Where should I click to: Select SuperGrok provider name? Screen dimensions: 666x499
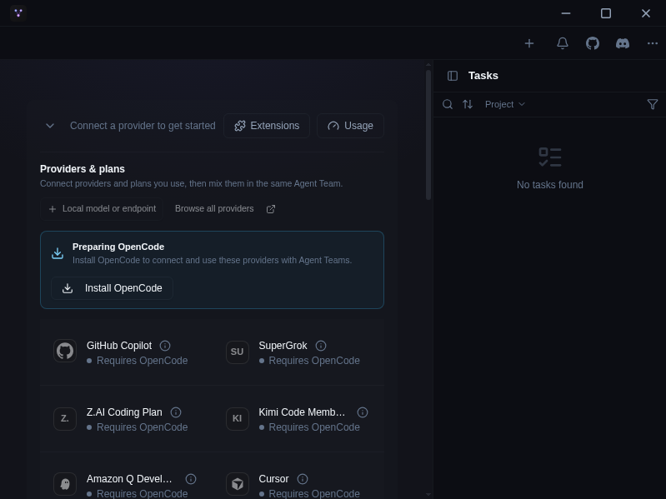click(x=283, y=346)
